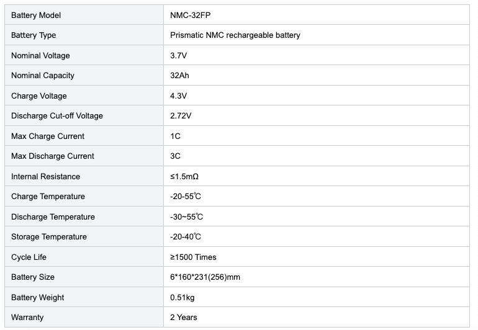Image resolution: width=478 pixels, height=330 pixels.
Task: Select the ≤1.5mΩ resistance value
Action: (x=184, y=176)
